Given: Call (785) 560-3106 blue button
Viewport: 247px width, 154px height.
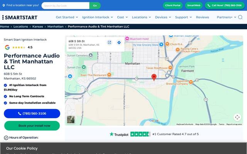Looking at the screenshot, I should (x=32, y=114).
